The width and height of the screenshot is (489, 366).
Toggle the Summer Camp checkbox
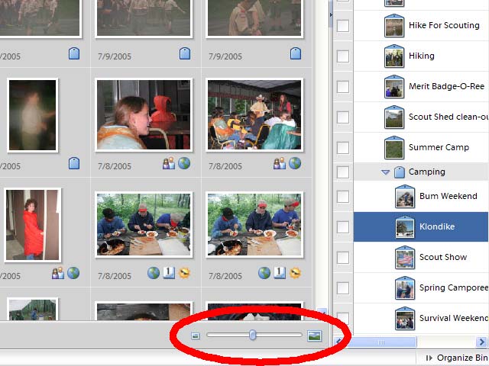pos(343,148)
